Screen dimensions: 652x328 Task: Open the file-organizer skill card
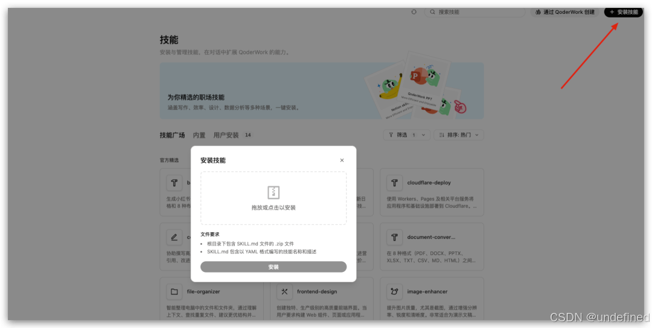coord(212,298)
